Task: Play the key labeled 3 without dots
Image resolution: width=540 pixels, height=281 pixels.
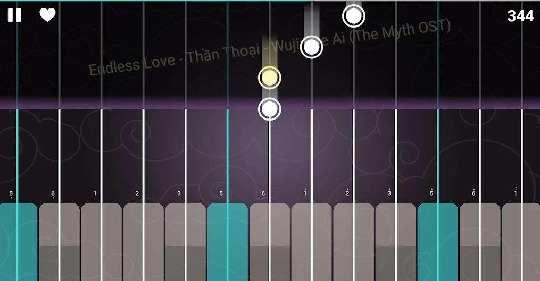Action: point(185,242)
